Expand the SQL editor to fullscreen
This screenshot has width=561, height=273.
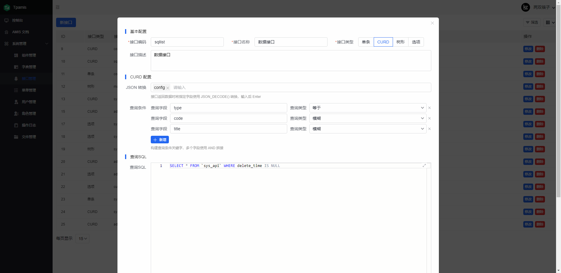point(424,165)
